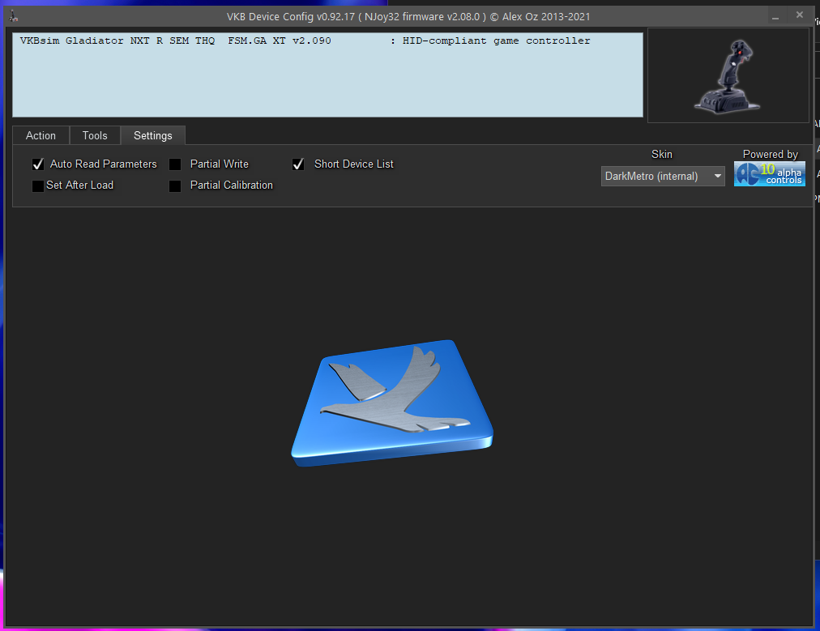820x631 pixels.
Task: Switch to the Action tab
Action: click(x=41, y=135)
